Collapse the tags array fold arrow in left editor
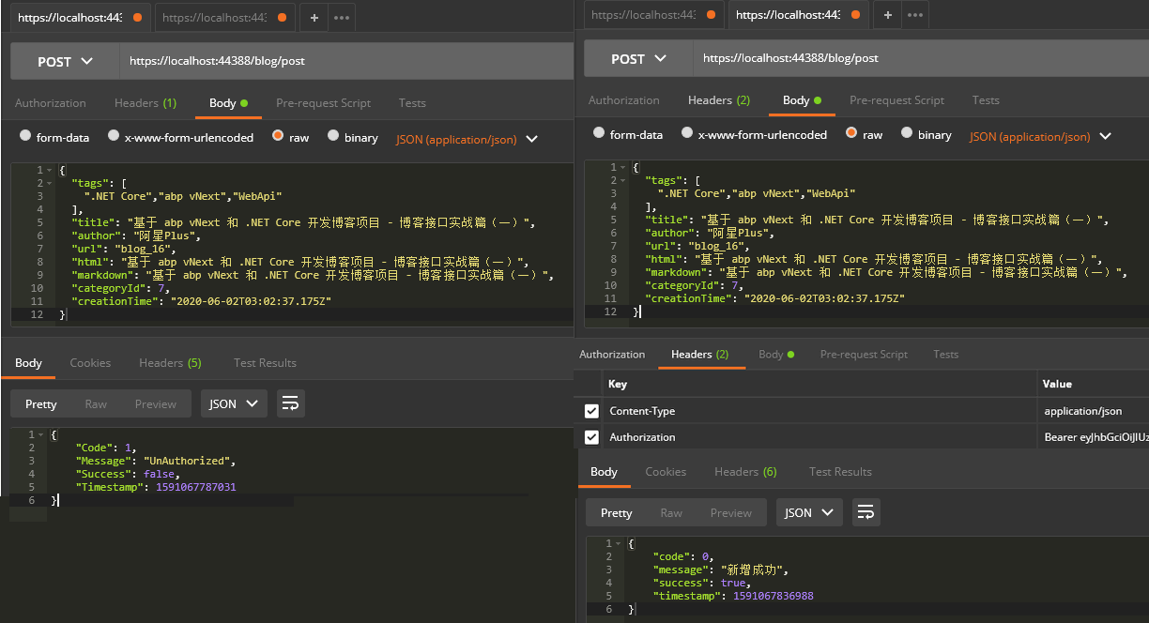This screenshot has height=623, width=1149. coord(49,184)
